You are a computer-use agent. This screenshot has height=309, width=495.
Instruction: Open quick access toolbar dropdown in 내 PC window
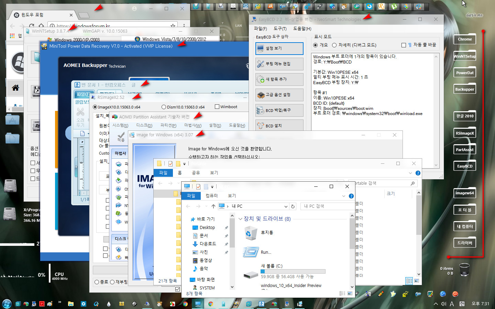coord(212,187)
